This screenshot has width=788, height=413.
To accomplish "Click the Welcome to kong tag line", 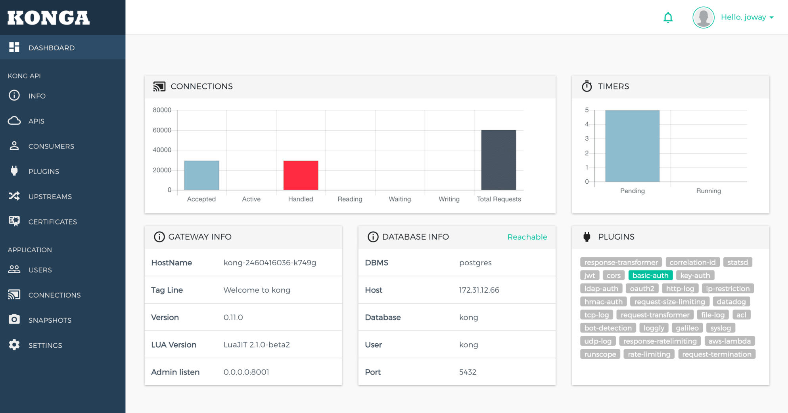I will coord(257,290).
